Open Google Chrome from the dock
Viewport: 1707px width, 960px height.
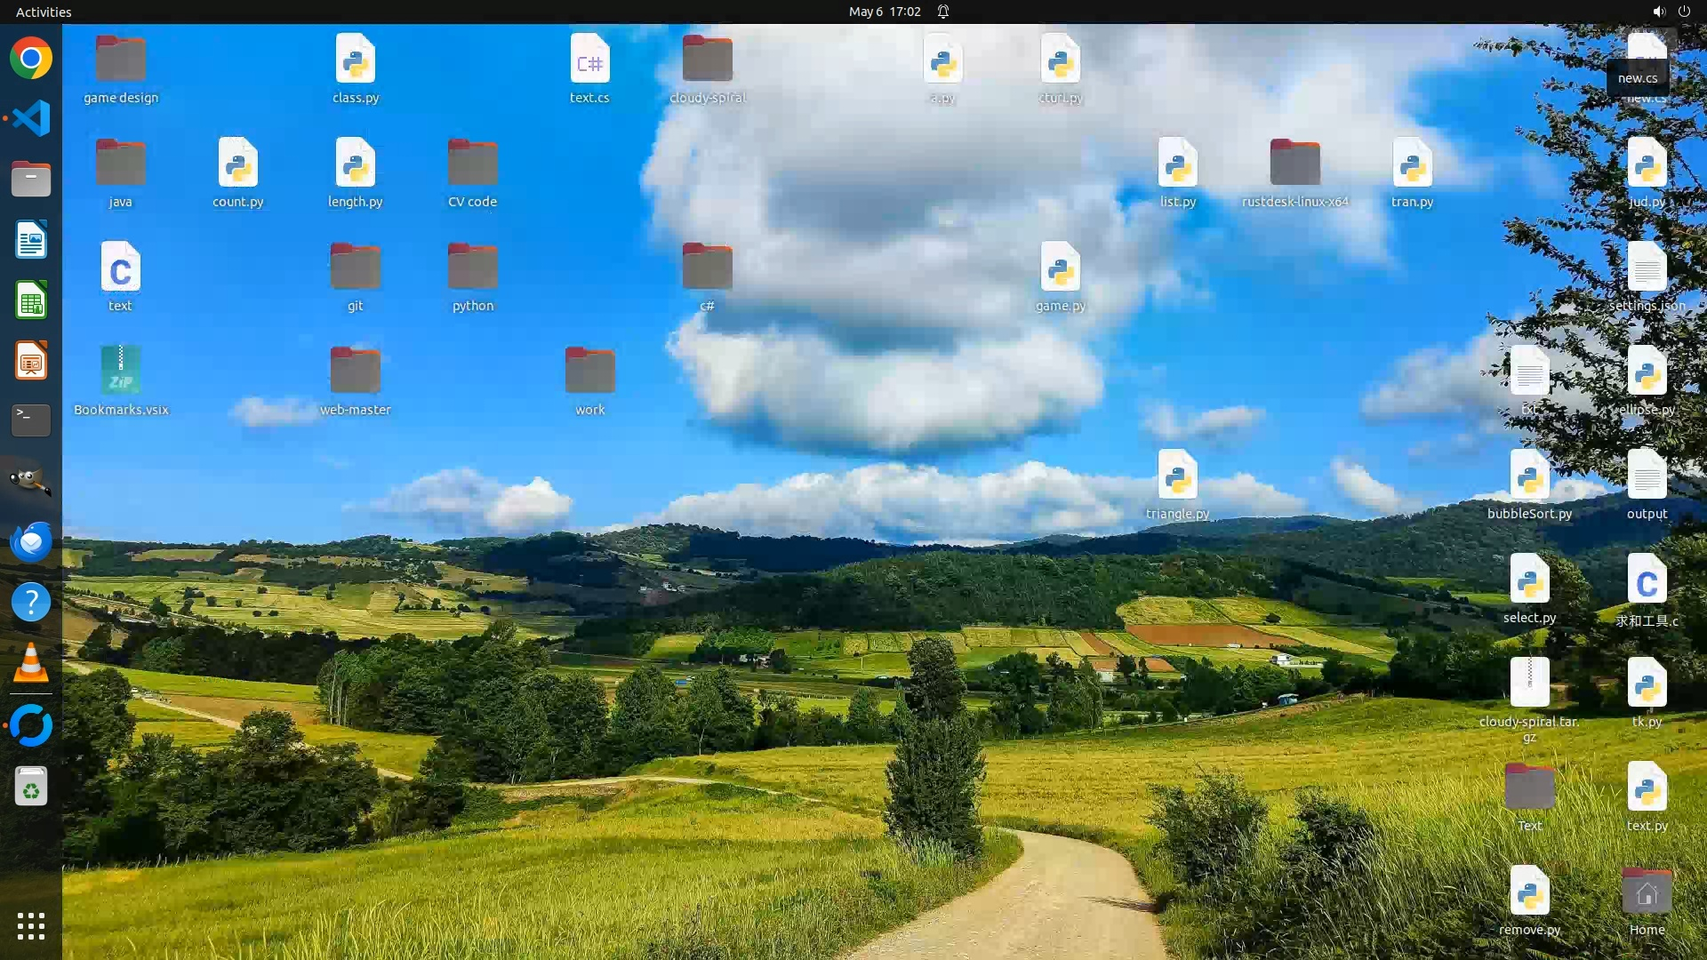(31, 59)
